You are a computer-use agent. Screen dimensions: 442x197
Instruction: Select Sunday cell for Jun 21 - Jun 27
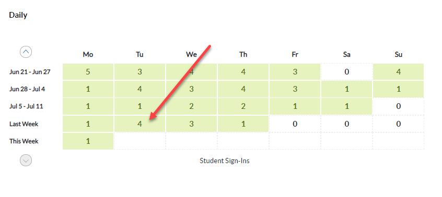[398, 72]
